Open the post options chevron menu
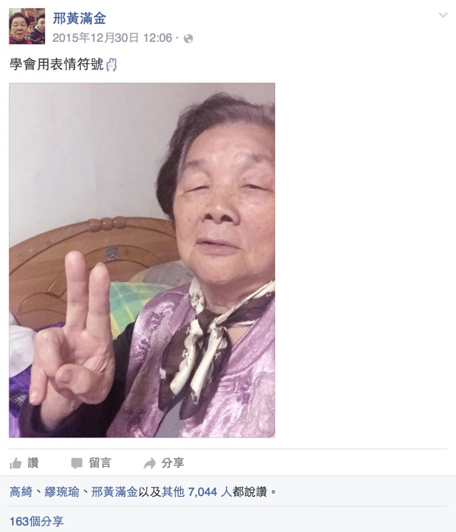456x532 pixels. [443, 15]
